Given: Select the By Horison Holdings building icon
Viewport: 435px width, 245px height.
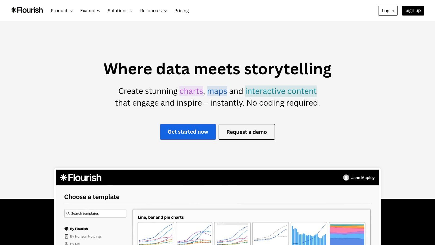Looking at the screenshot, I should click(66, 236).
